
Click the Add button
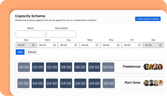coord(20,52)
